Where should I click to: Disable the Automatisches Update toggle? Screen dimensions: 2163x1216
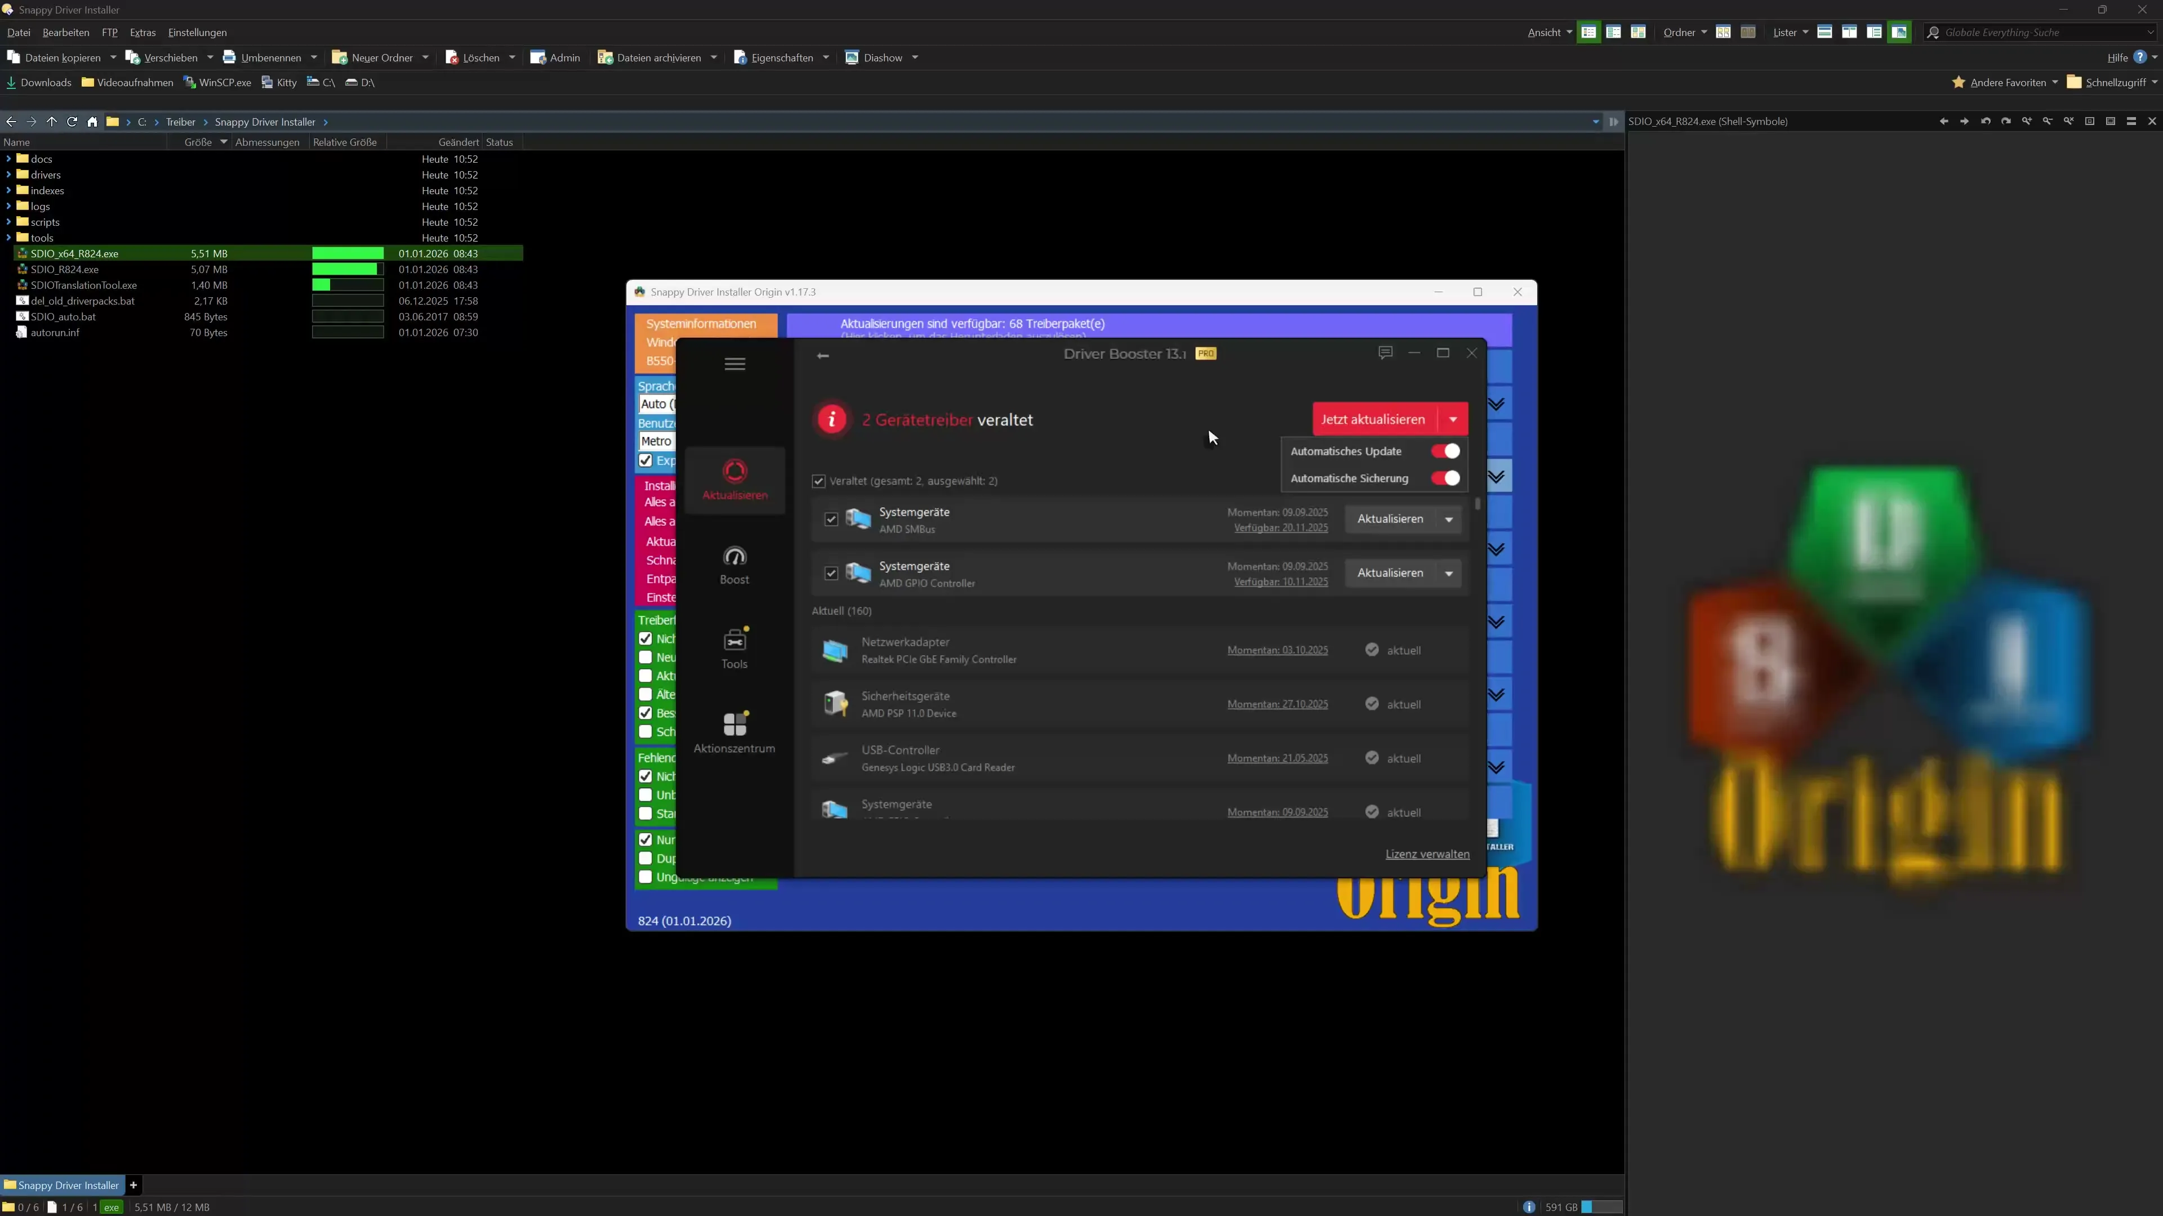[x=1445, y=450]
